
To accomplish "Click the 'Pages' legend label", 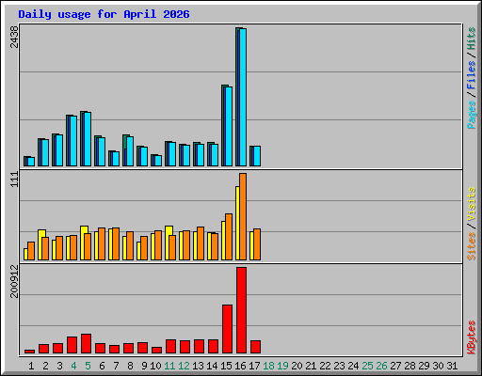I will pyautogui.click(x=472, y=115).
